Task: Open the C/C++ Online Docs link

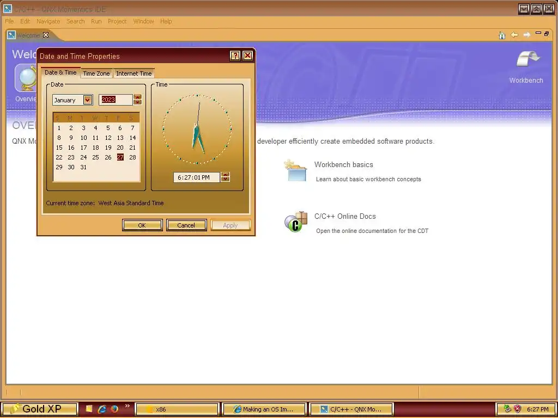Action: (345, 216)
